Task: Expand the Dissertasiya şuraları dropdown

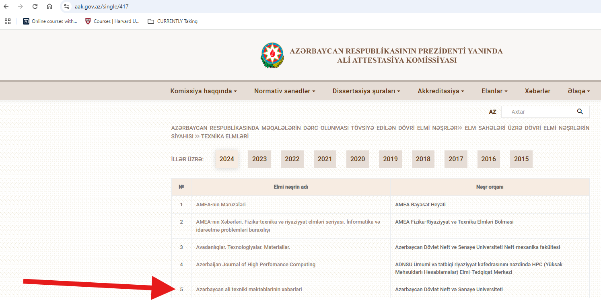Action: tap(366, 91)
